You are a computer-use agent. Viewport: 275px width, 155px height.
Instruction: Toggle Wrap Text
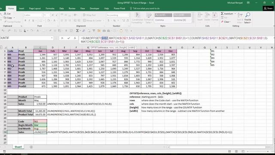[89, 15]
